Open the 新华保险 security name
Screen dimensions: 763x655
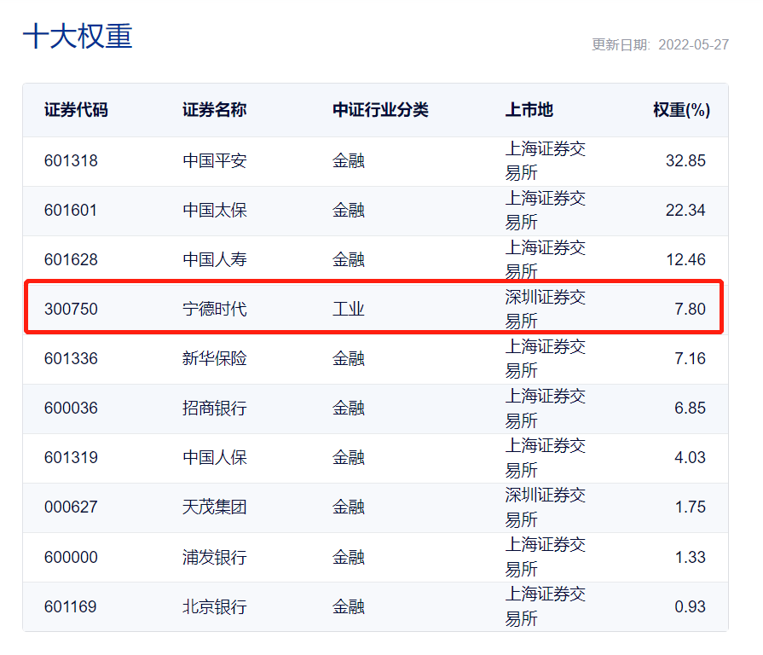214,358
